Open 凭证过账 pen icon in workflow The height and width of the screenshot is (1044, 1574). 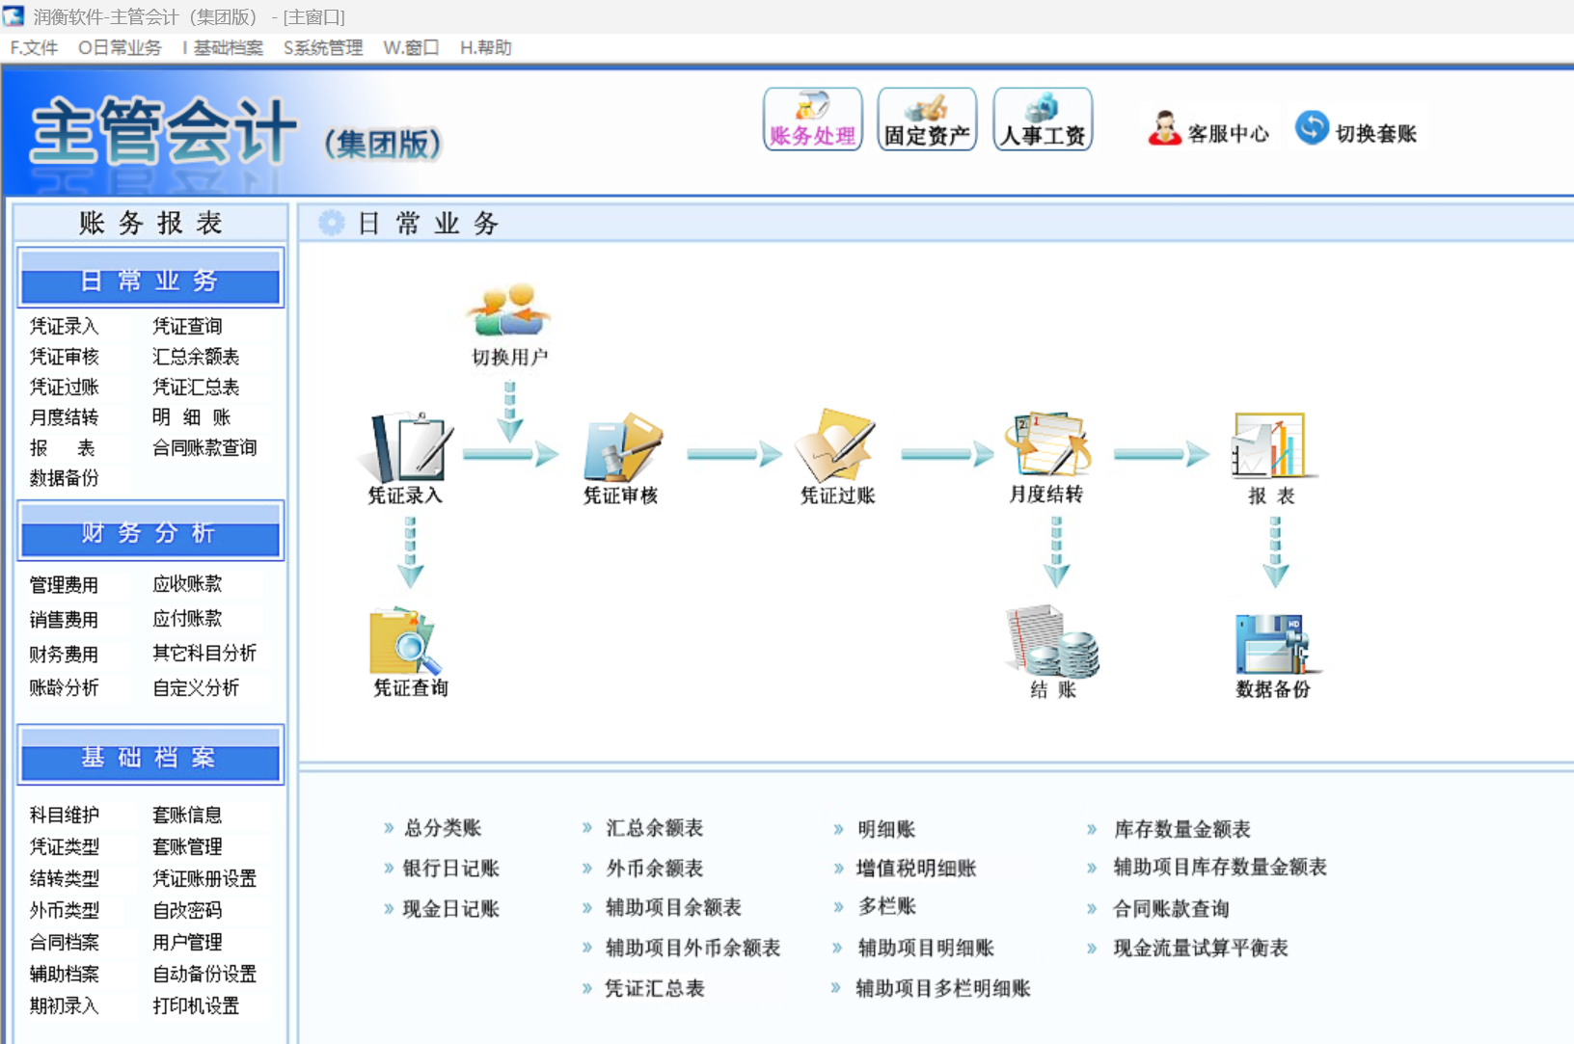[x=836, y=445]
